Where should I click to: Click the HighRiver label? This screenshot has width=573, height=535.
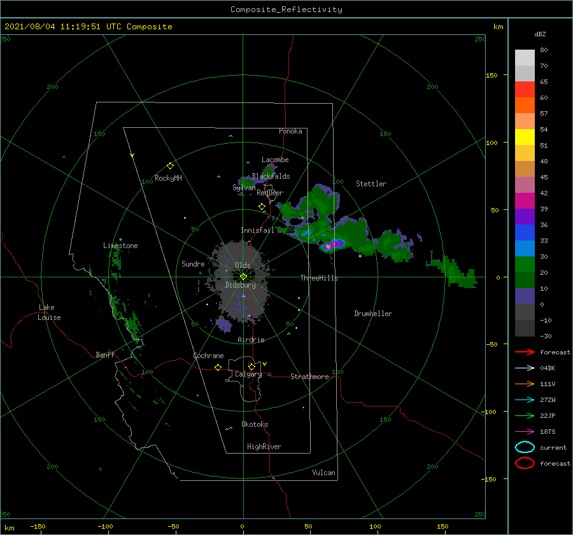click(264, 447)
